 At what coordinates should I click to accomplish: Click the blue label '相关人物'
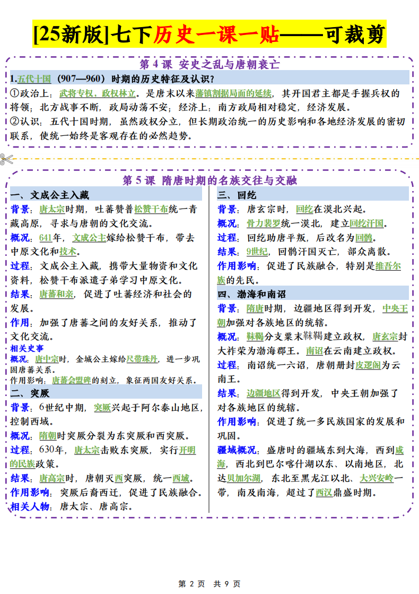[x=30, y=506]
